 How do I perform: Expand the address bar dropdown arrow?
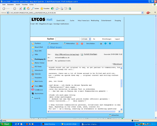[142, 13]
